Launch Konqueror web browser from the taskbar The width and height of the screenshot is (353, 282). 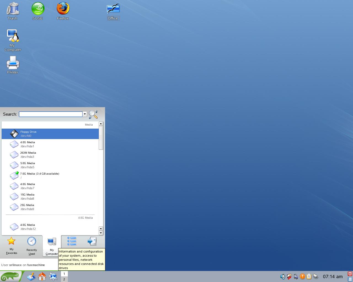53,276
